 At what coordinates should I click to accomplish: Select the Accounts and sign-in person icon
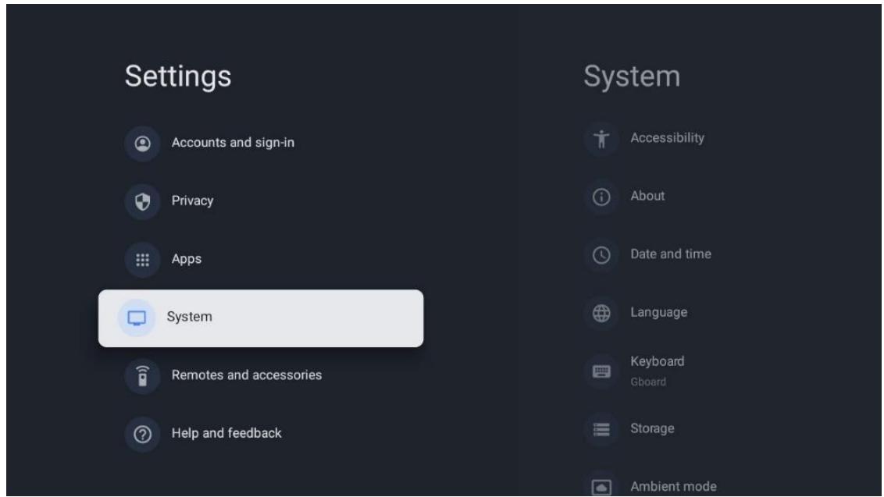click(143, 144)
